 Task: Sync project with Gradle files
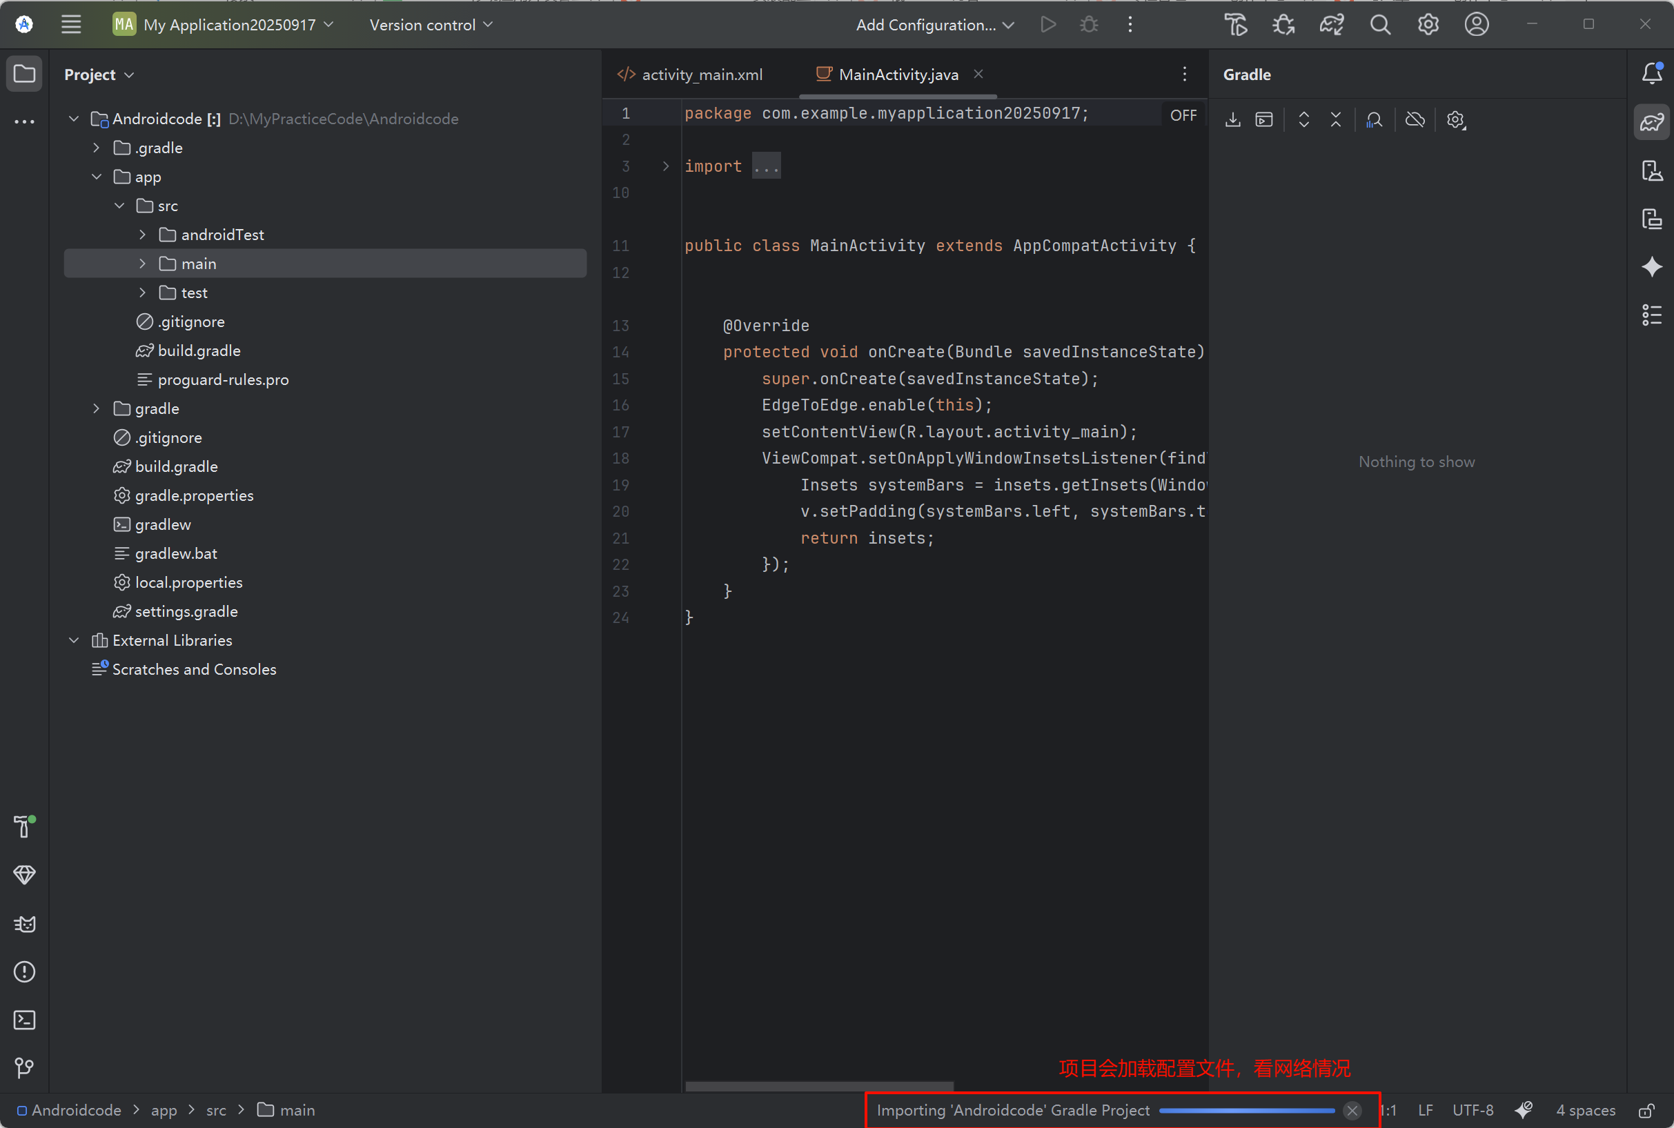click(x=1332, y=23)
